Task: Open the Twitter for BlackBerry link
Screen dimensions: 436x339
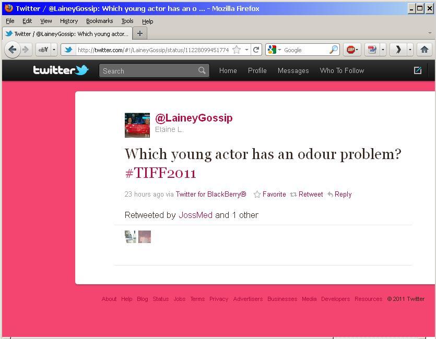Action: [x=211, y=194]
